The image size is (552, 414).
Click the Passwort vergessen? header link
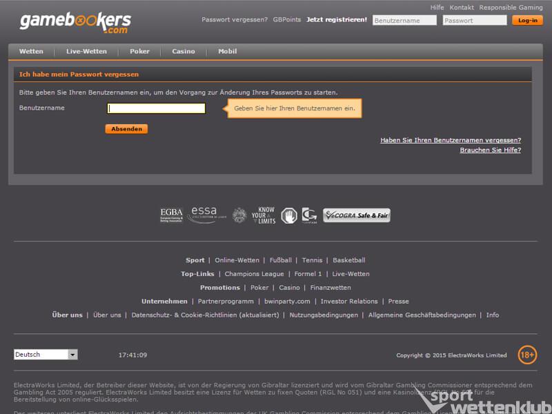pos(235,20)
